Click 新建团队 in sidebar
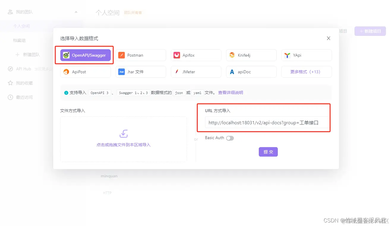Screen dimensions: 391x226 point(31,55)
